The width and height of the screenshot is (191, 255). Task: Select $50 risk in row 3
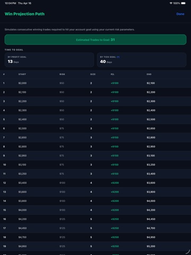pos(62,101)
